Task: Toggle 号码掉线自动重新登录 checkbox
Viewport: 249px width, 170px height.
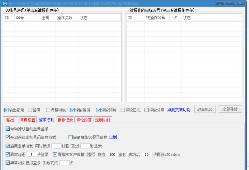Action: pyautogui.click(x=8, y=129)
